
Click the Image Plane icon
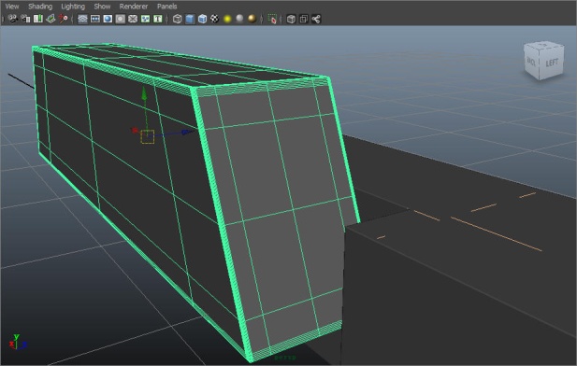click(50, 19)
